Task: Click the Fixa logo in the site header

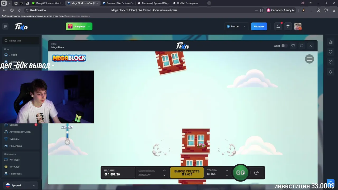Action: point(21,27)
